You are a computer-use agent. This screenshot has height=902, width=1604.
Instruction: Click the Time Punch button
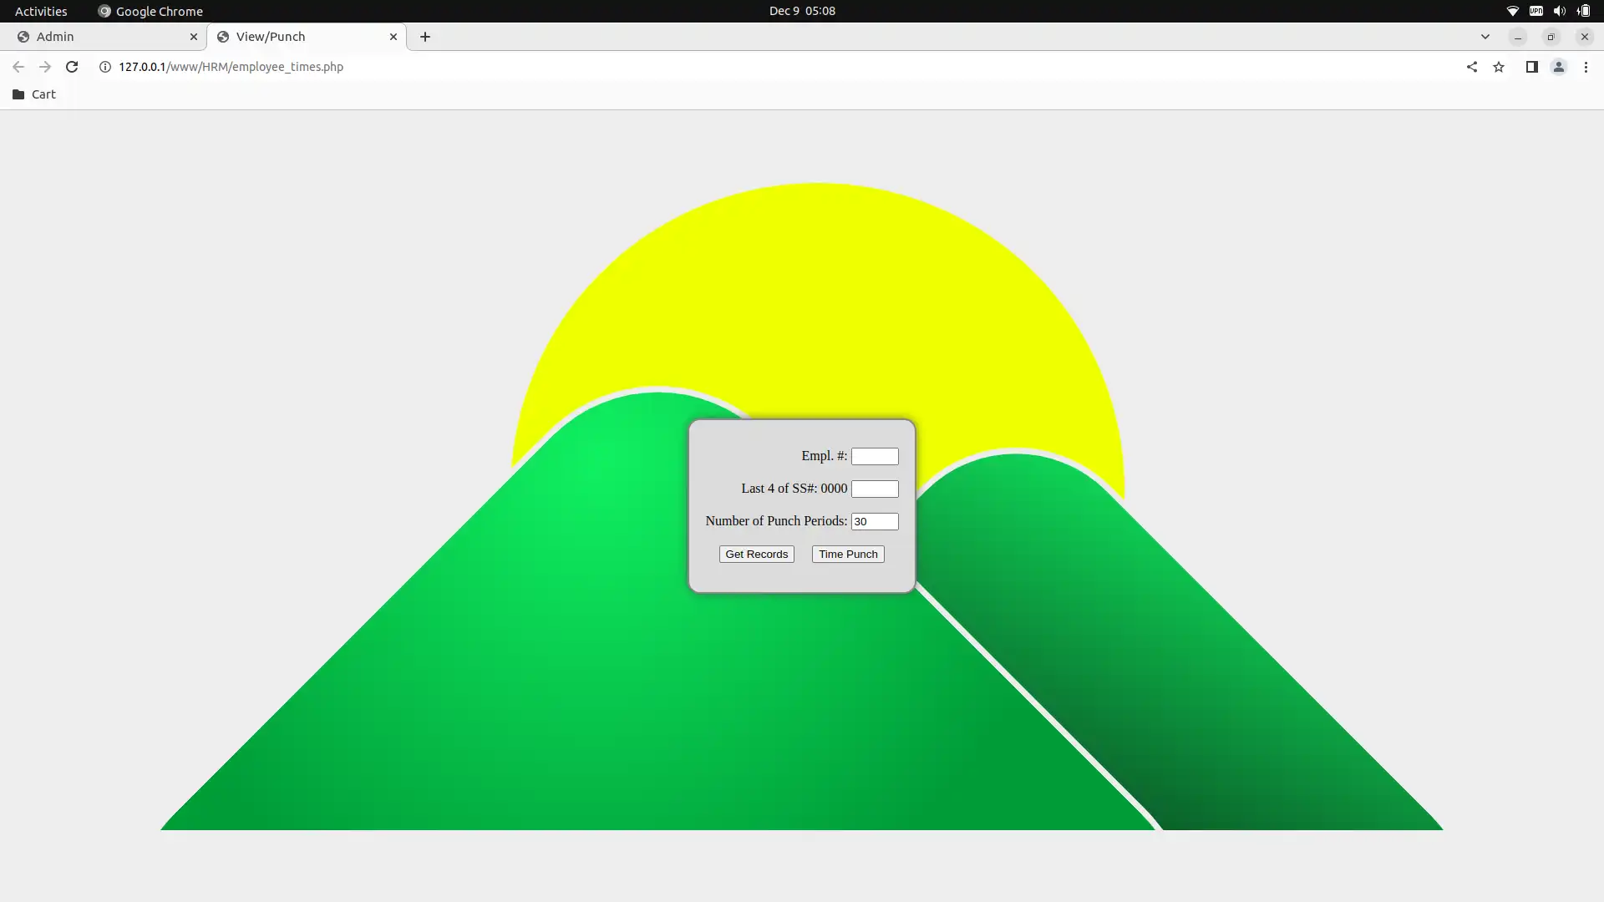click(848, 553)
